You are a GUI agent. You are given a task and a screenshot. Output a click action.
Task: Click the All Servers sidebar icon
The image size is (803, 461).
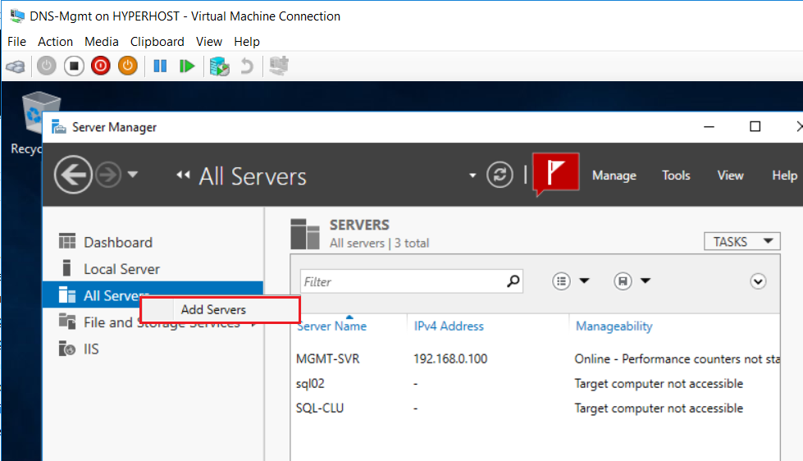point(67,295)
